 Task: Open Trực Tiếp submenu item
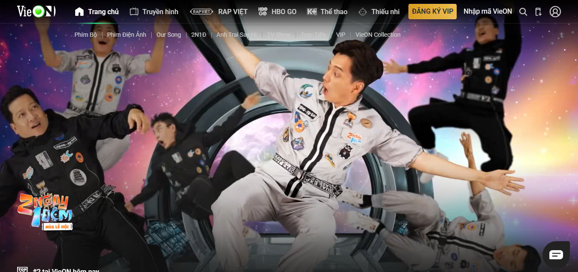(x=313, y=35)
